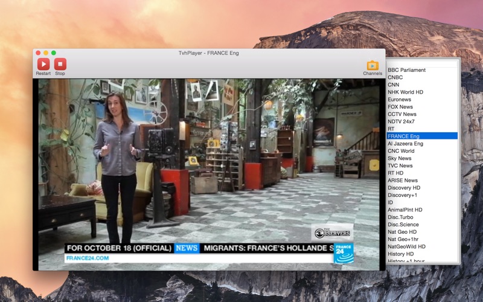Viewport: 483px width, 302px height.
Task: Pick the RT channel row
Action: pyautogui.click(x=422, y=129)
